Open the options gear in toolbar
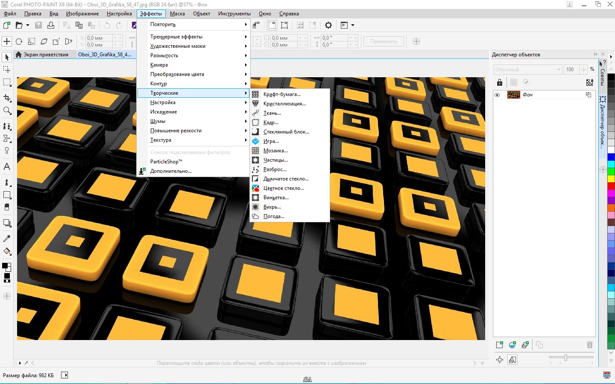This screenshot has height=384, width=615. coord(328,25)
